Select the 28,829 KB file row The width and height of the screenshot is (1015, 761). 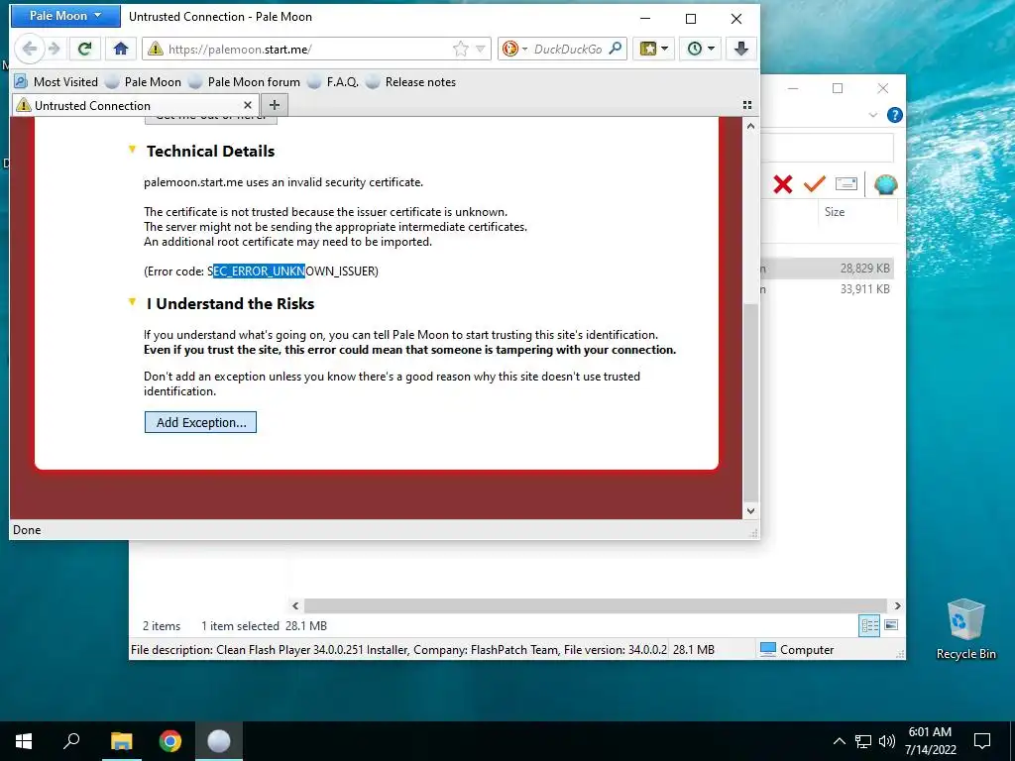click(x=828, y=268)
